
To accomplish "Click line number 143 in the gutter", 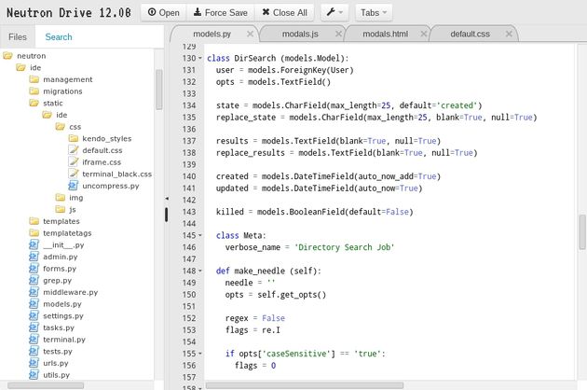I will 189,212.
